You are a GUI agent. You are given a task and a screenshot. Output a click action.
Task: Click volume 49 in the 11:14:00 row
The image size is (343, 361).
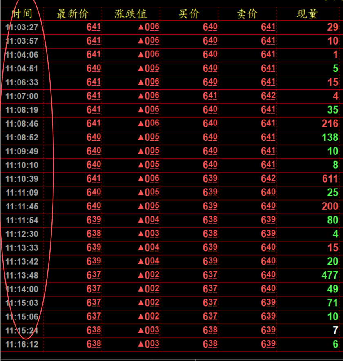click(333, 289)
